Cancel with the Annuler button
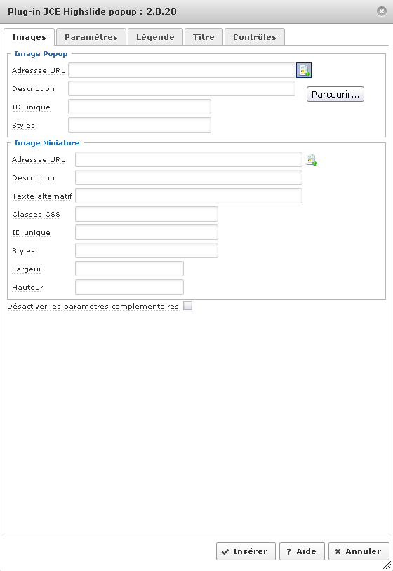Viewport: 393px width, 571px height. [359, 551]
